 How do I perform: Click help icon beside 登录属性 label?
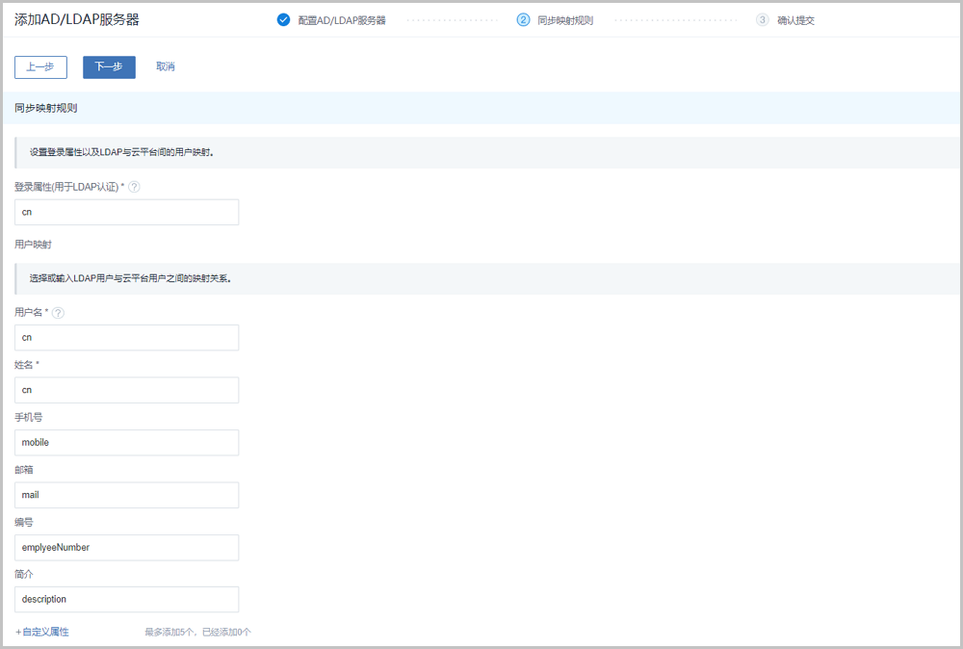coord(134,187)
